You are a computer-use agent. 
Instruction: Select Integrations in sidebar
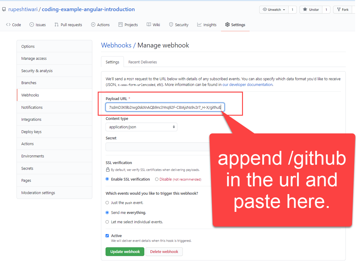tap(54, 119)
